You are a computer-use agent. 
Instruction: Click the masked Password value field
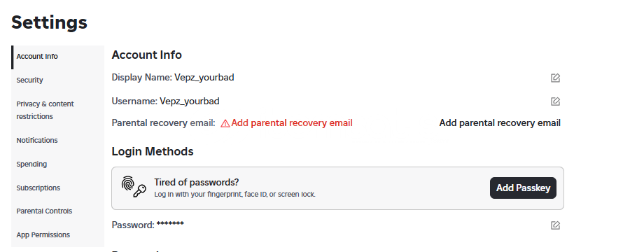click(170, 224)
